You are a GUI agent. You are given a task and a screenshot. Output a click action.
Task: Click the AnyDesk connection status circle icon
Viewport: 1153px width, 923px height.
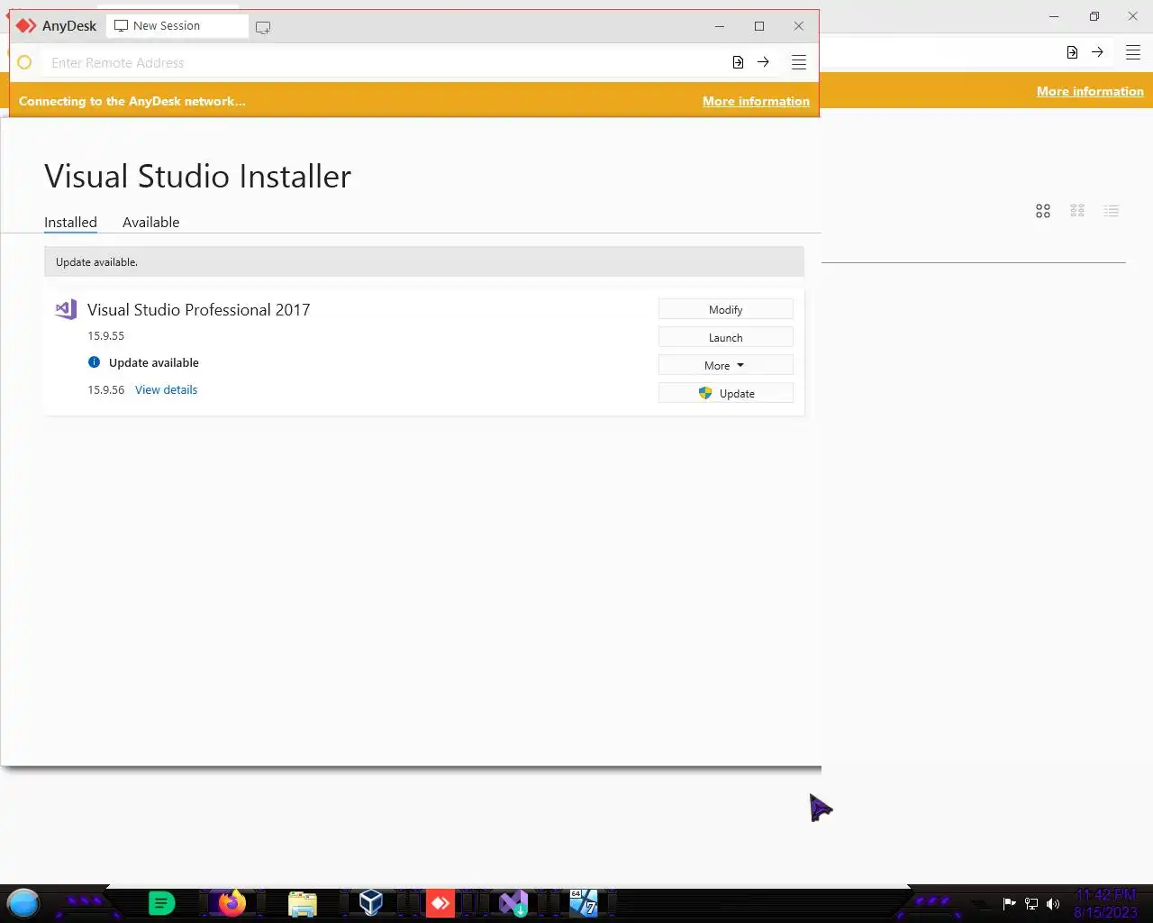coord(24,62)
